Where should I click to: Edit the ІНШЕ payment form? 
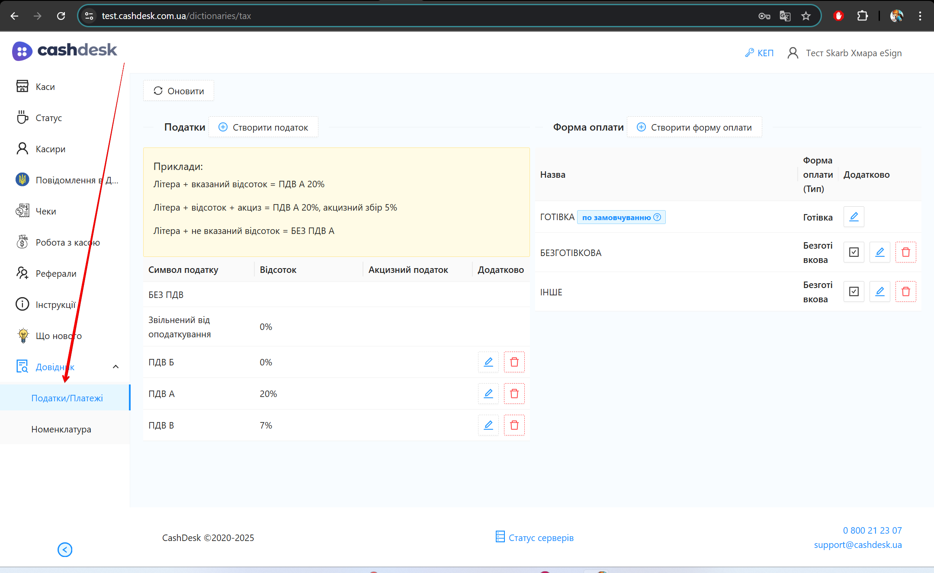point(879,291)
